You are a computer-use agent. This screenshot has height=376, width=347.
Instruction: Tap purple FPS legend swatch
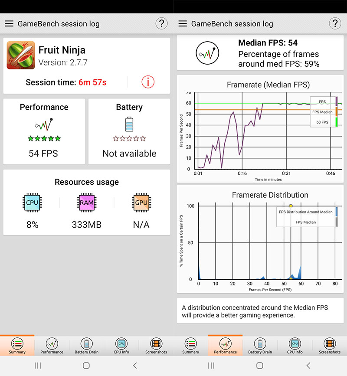point(337,101)
